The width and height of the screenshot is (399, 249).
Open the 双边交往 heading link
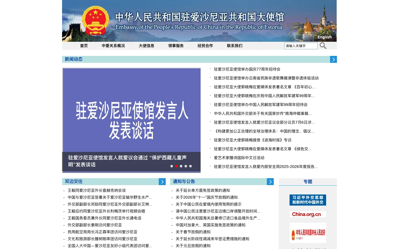point(74,181)
